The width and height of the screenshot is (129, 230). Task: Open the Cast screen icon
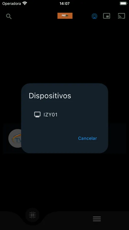tap(121, 16)
